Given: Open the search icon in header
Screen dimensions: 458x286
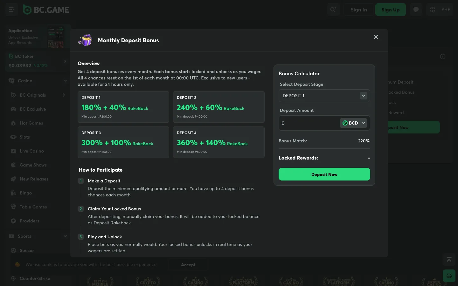Looking at the screenshot, I should click(x=333, y=10).
